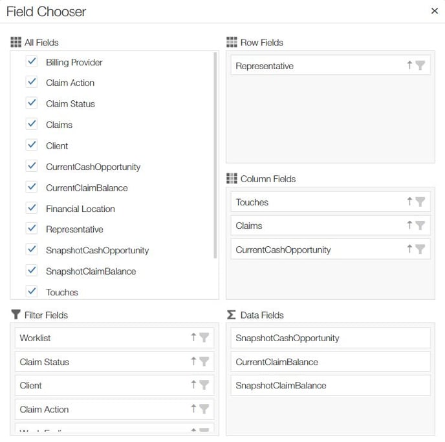
Task: Click the Claim Status label in All Fields
Action: click(x=70, y=103)
